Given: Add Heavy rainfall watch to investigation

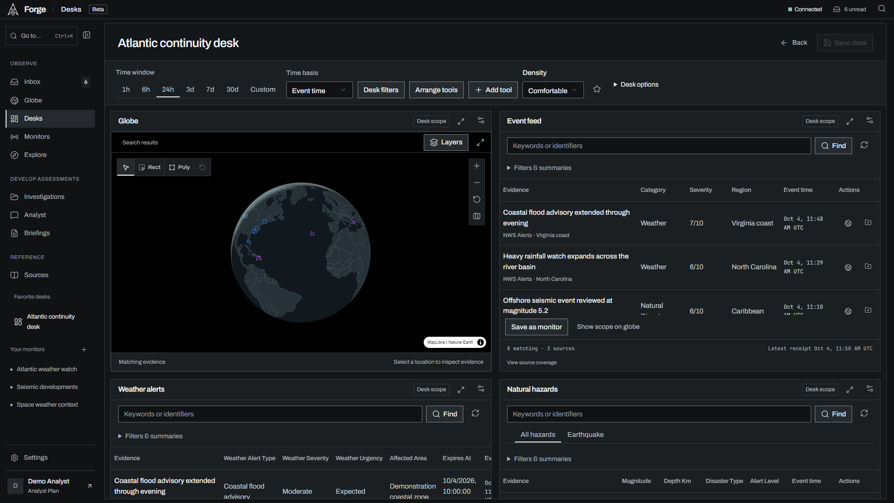Looking at the screenshot, I should click(868, 266).
